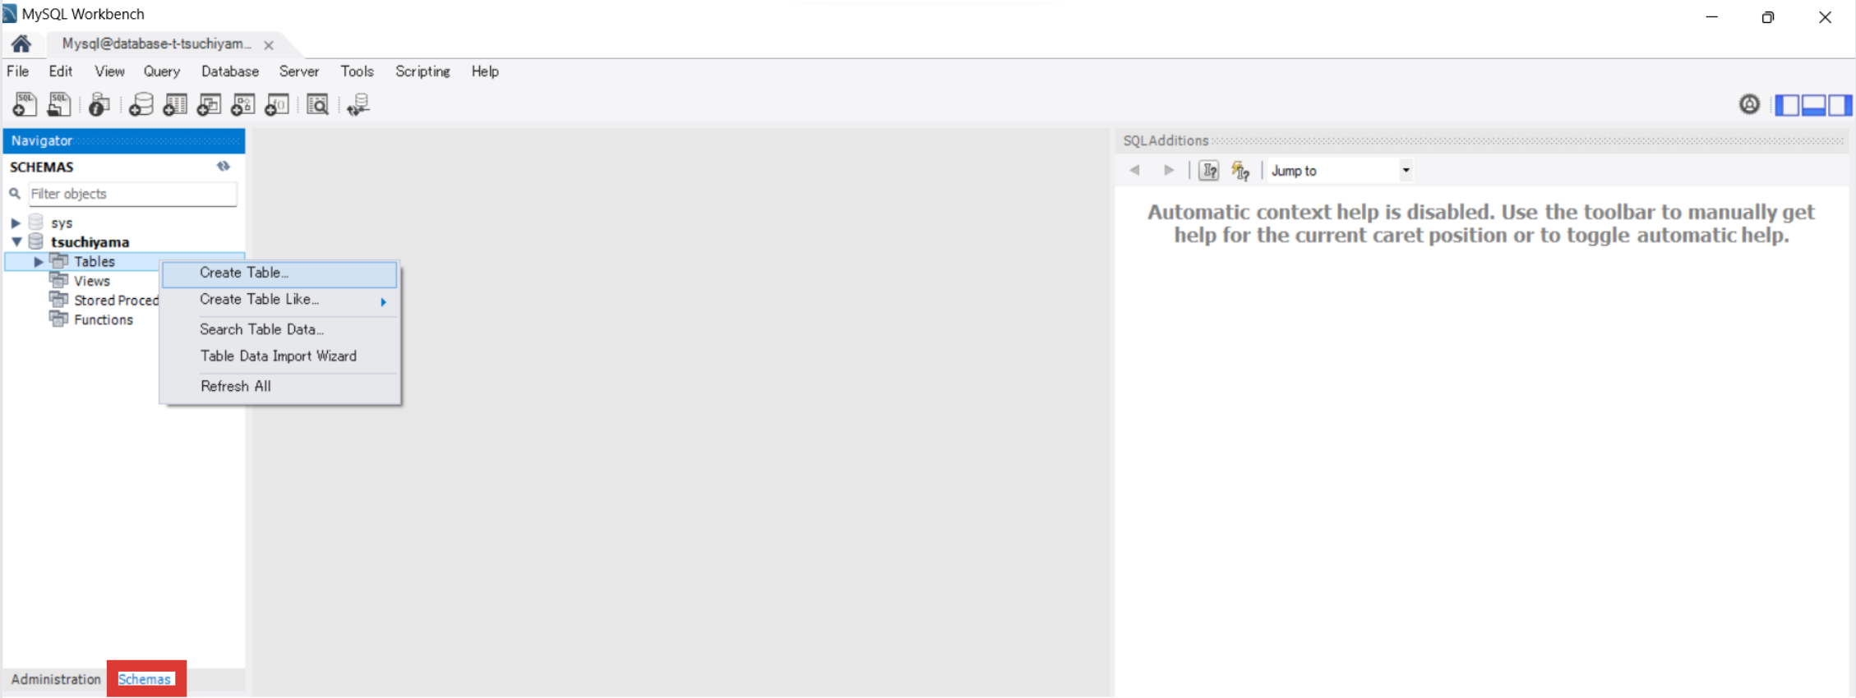The width and height of the screenshot is (1856, 698).
Task: Search table data toolbar icon
Action: point(317,104)
